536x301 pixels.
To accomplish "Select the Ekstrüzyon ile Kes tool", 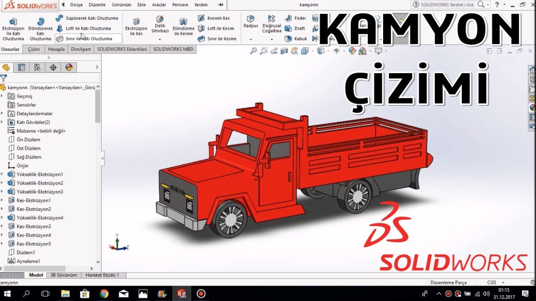I will click(137, 28).
